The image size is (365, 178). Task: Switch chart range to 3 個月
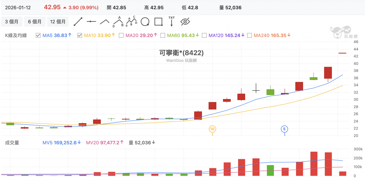point(12,22)
